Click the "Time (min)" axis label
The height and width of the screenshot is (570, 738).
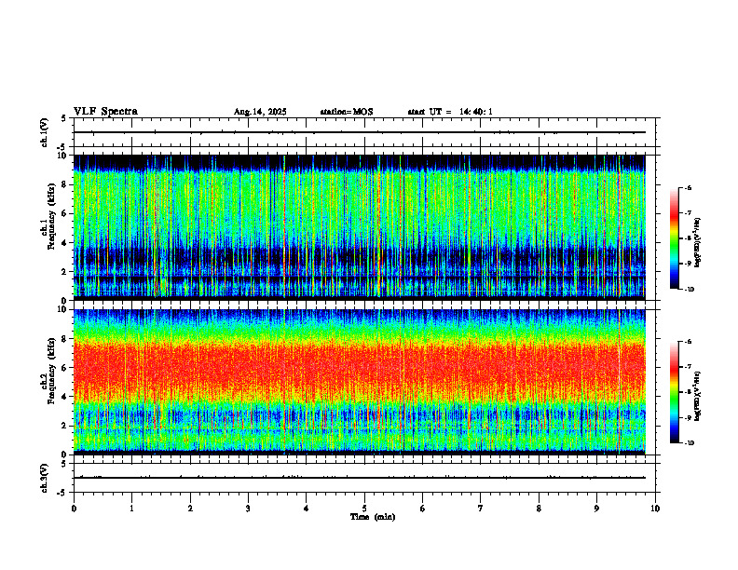point(373,517)
